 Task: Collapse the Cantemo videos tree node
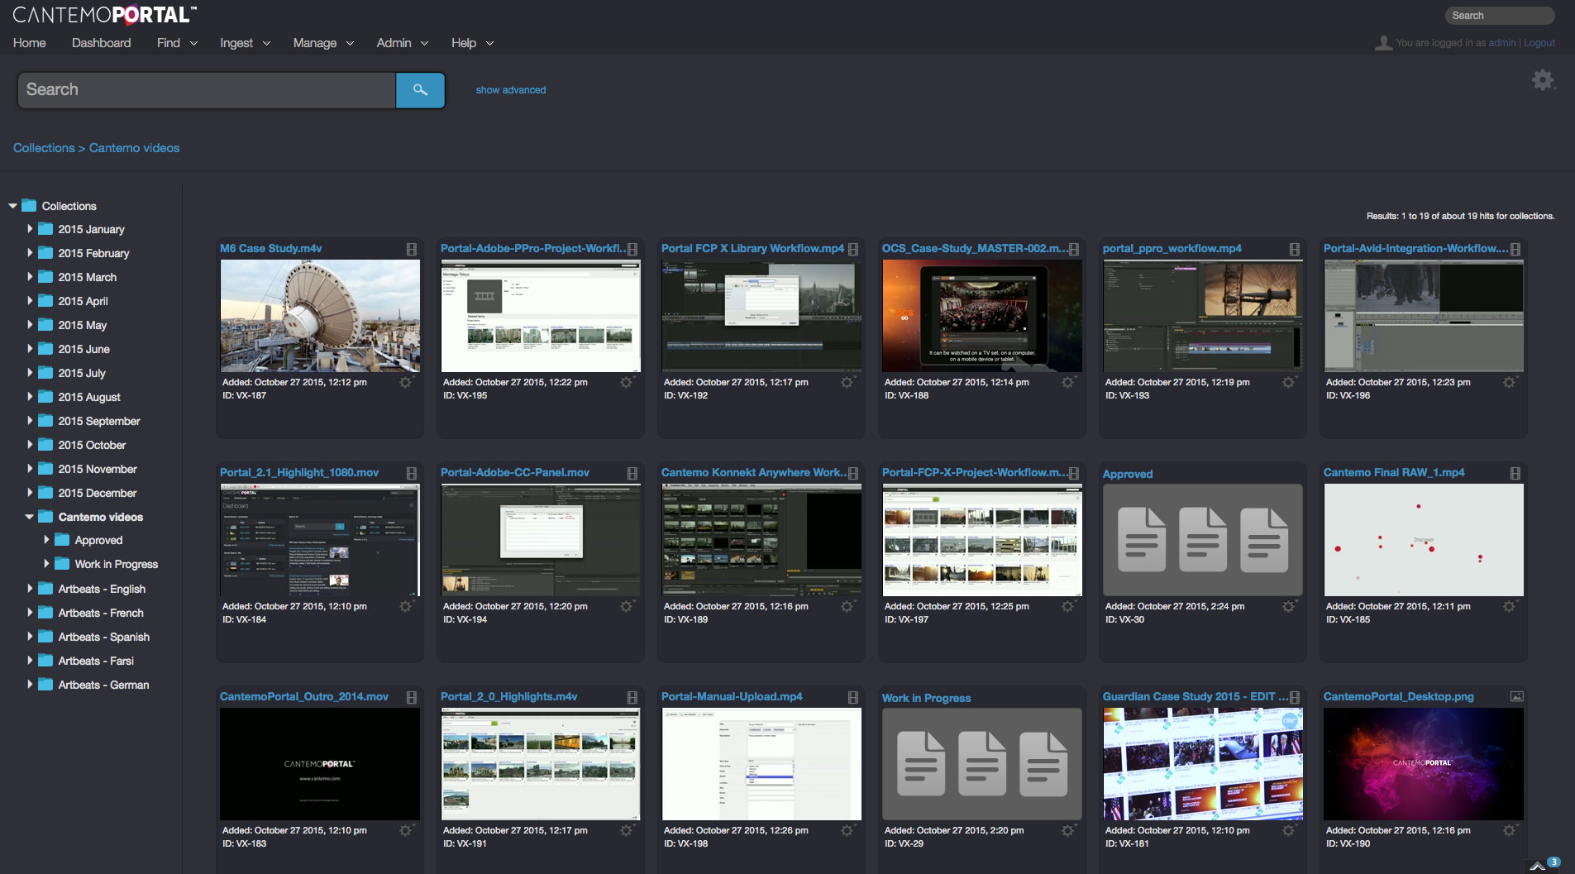(x=30, y=517)
